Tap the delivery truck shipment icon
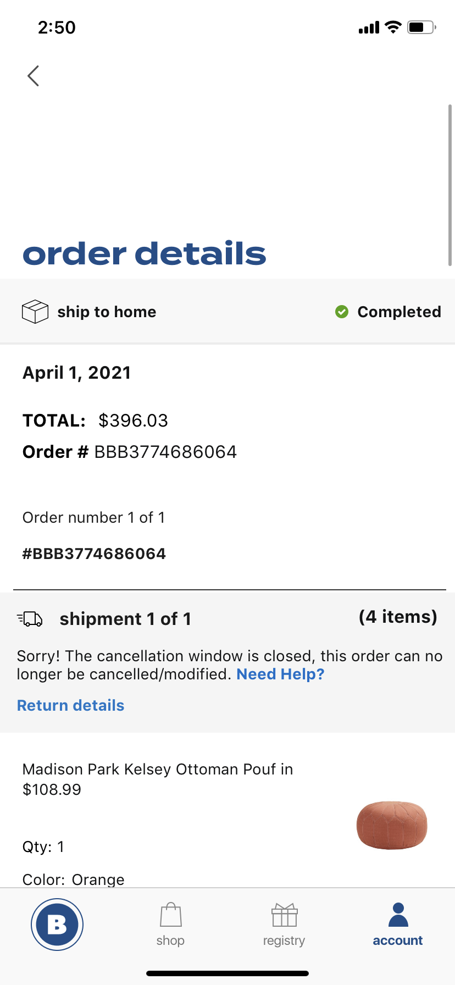455x985 pixels. (x=30, y=619)
